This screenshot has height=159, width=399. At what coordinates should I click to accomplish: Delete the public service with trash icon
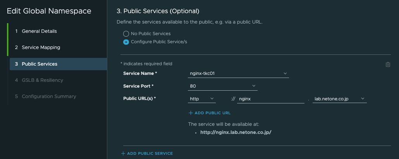click(388, 64)
